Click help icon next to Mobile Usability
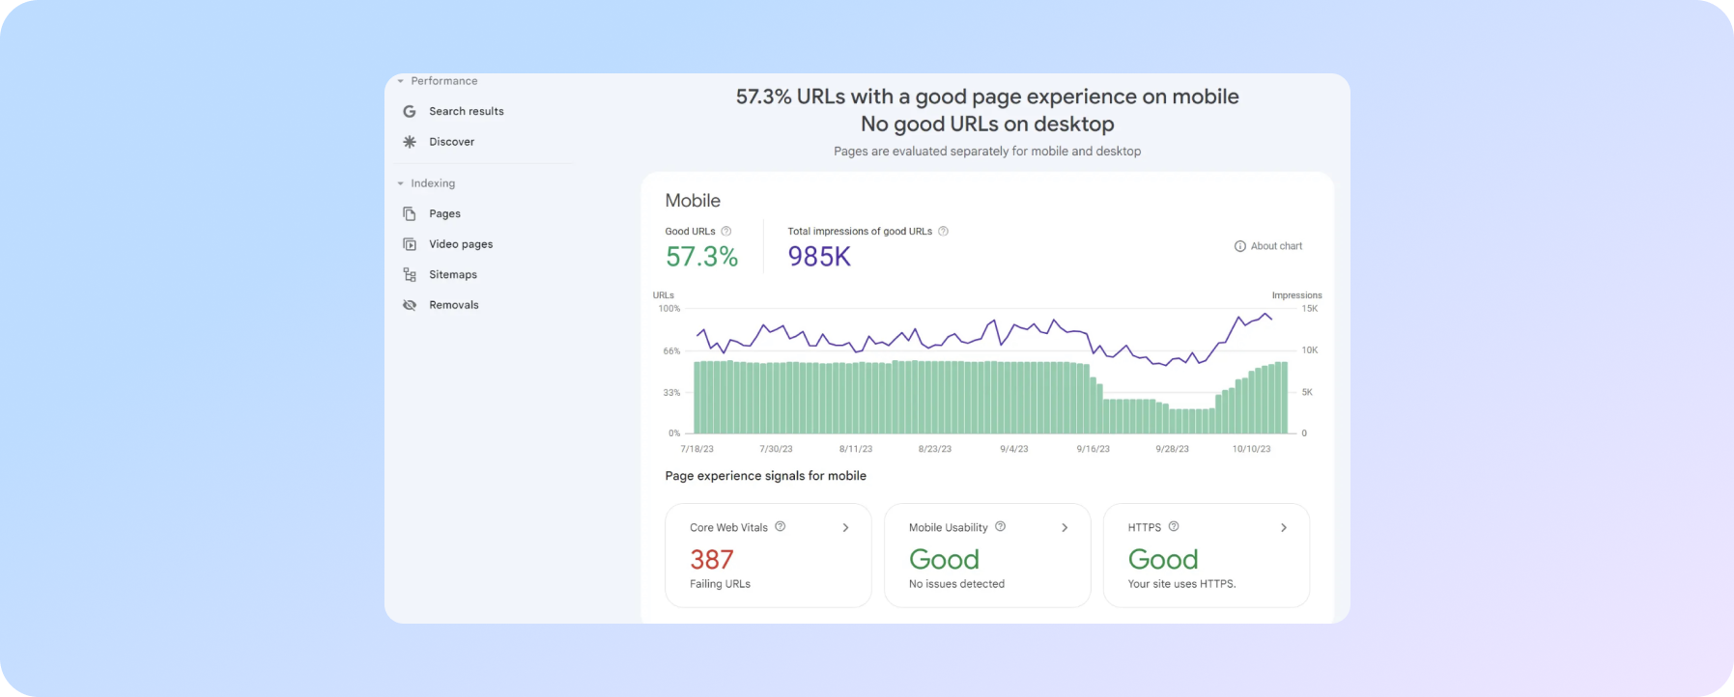The image size is (1734, 697). 1001,526
